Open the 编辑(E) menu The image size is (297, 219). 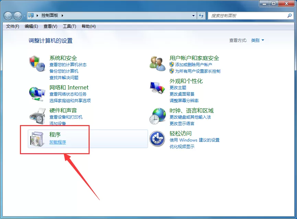point(31,26)
